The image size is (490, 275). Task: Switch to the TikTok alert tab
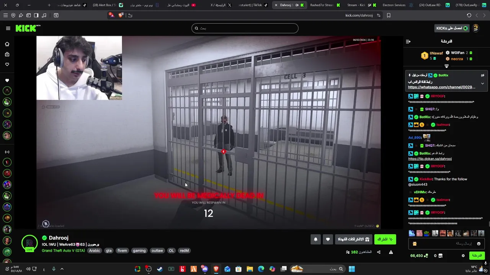click(253, 5)
